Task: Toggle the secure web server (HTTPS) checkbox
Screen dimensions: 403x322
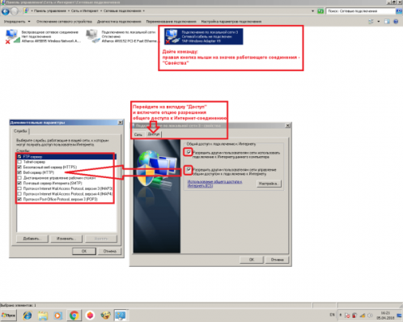Action: click(x=19, y=167)
